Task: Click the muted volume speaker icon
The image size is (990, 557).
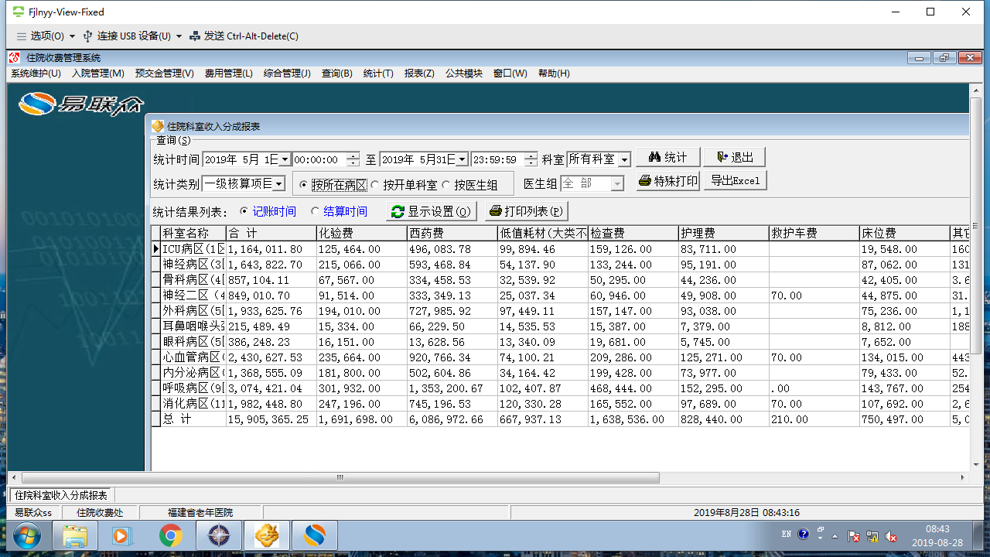Action: (891, 535)
